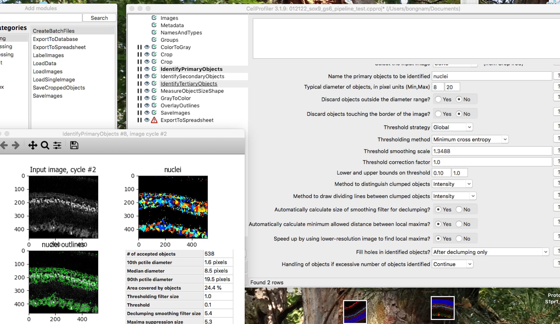Select IdentifySecondaryObjects in the pipeline list
This screenshot has width=560, height=324.
192,76
